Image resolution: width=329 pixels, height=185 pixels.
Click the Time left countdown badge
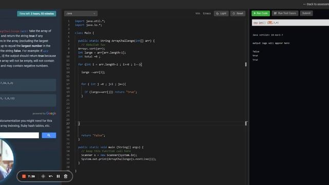pyautogui.click(x=36, y=14)
